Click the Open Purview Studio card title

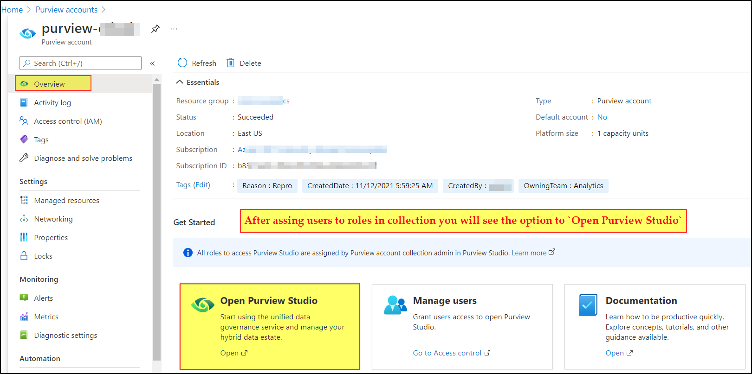(269, 301)
